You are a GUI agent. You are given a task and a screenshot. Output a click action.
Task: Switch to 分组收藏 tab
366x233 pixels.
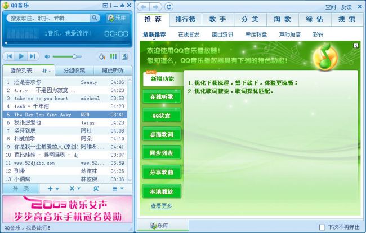pos(74,71)
